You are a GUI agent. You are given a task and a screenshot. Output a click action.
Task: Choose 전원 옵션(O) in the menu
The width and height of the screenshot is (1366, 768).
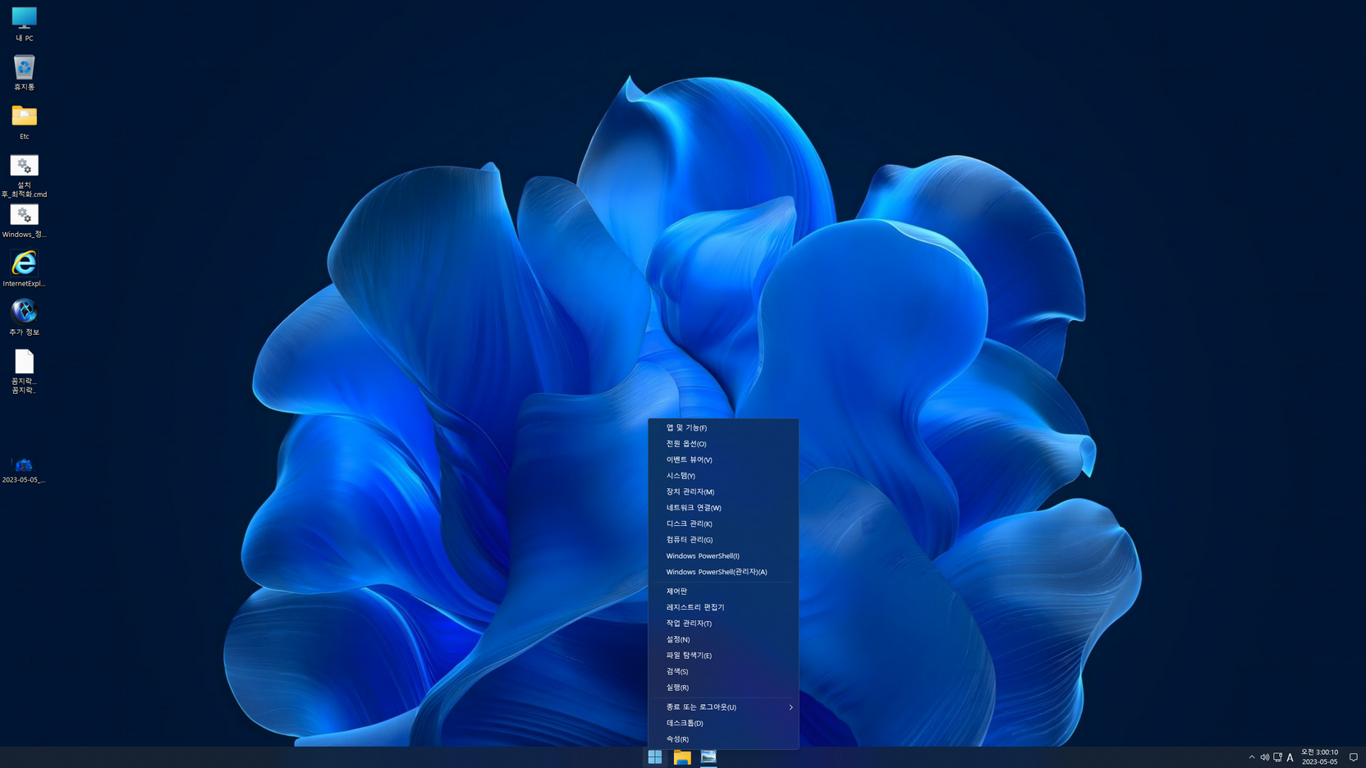pos(723,444)
